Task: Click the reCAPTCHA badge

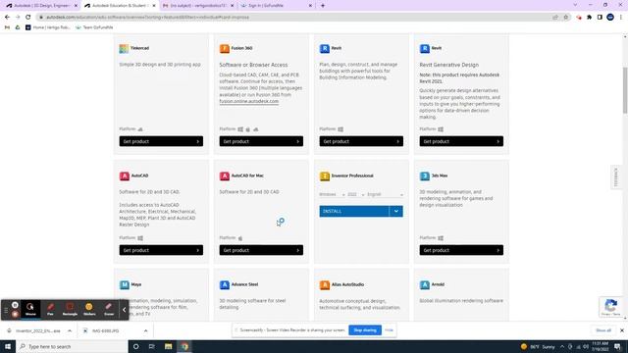Action: (x=610, y=307)
